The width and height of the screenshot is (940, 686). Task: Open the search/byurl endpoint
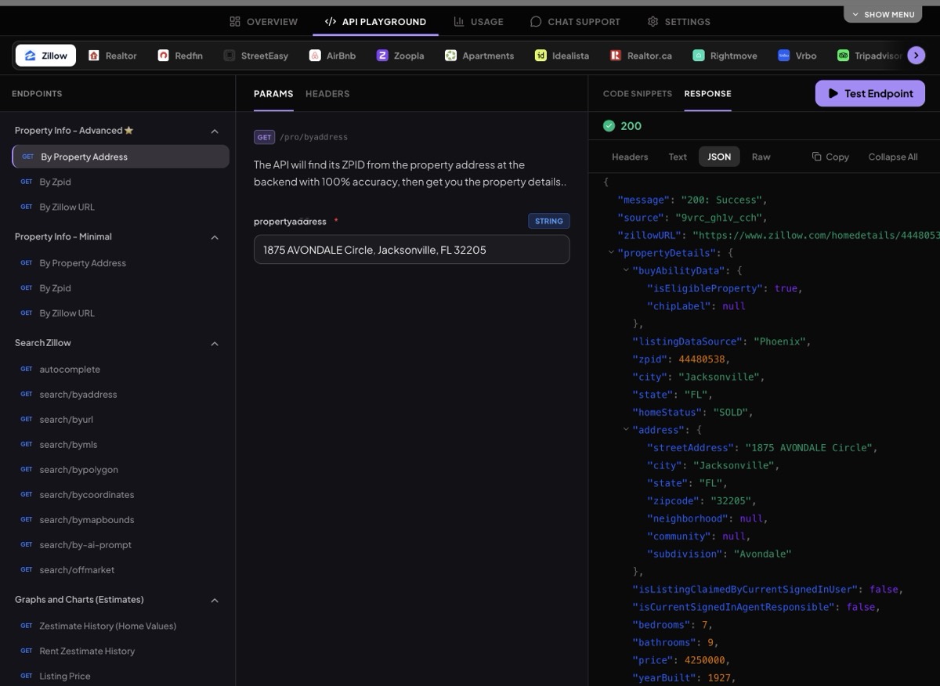121,420
